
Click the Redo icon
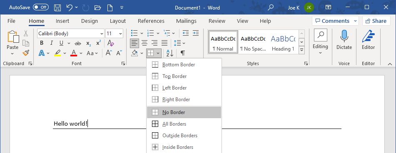pos(86,7)
